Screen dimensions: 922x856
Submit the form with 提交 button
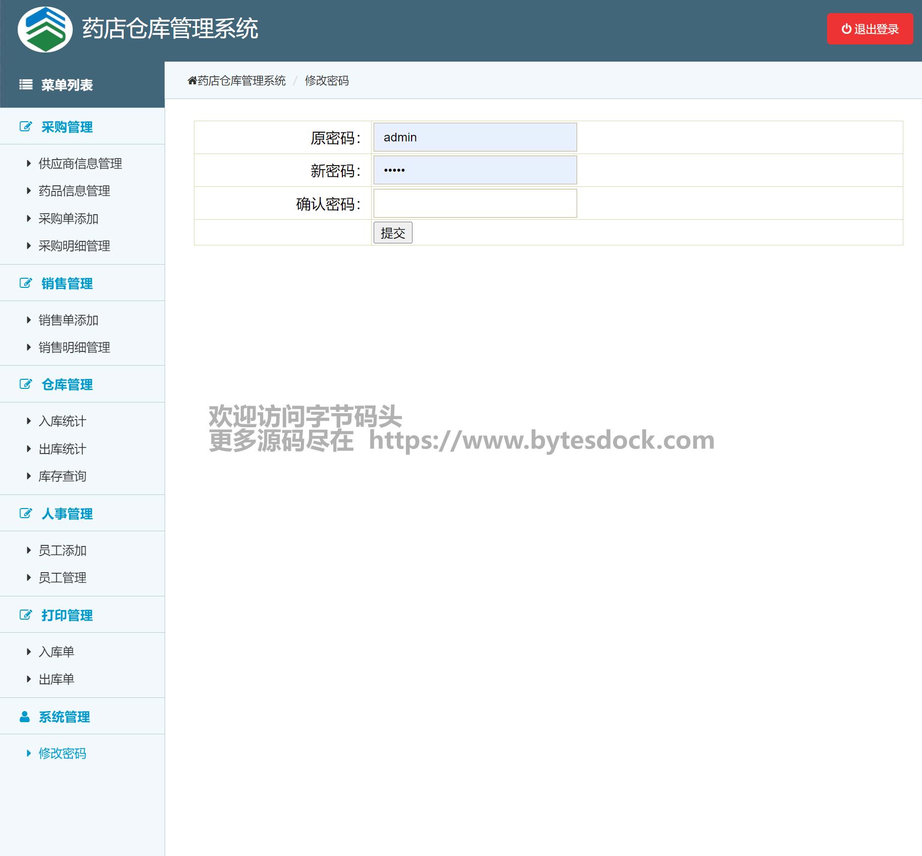click(393, 233)
